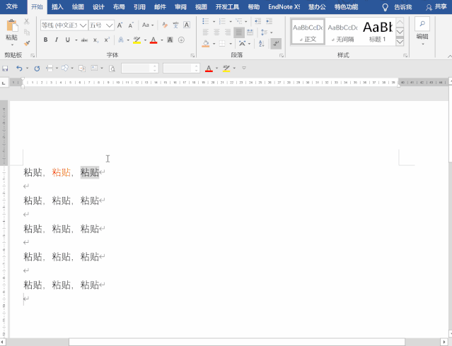
Task: Toggle Italic formatting
Action: pos(57,40)
